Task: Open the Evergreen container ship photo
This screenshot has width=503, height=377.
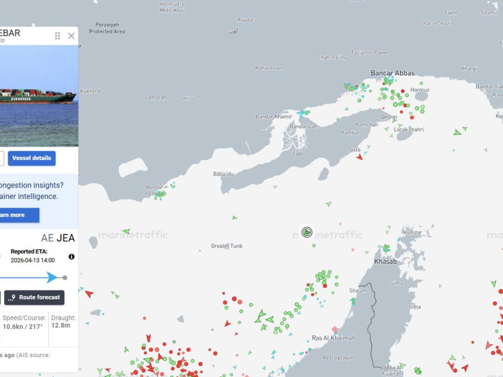Action: click(x=38, y=96)
